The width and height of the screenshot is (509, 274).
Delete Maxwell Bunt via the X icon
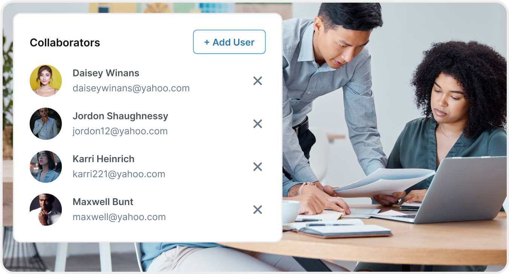(x=257, y=210)
